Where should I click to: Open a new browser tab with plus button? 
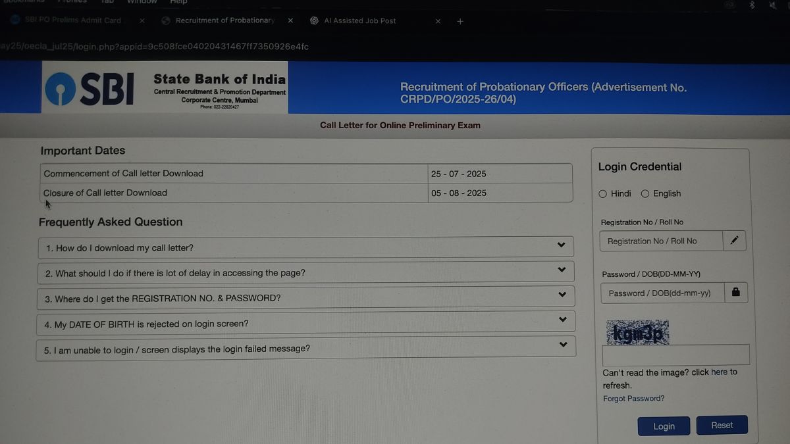460,21
